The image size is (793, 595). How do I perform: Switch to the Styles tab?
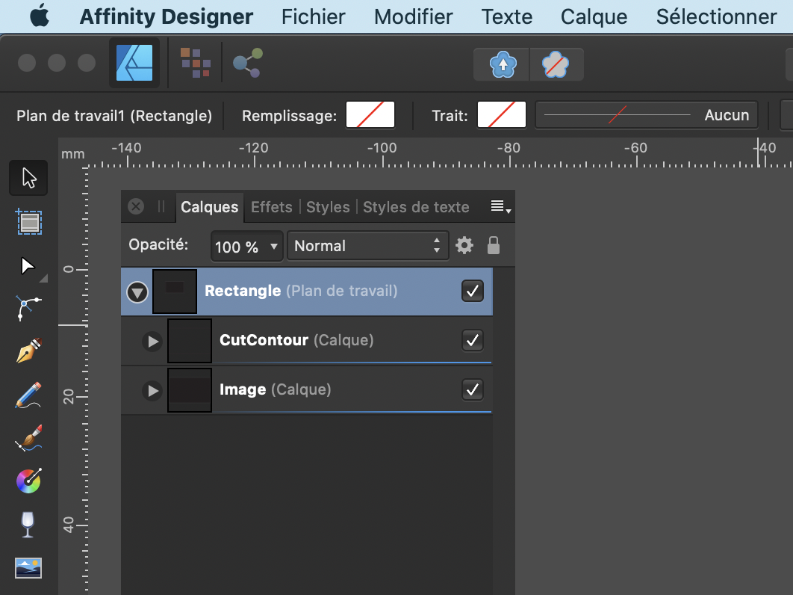[x=328, y=207]
